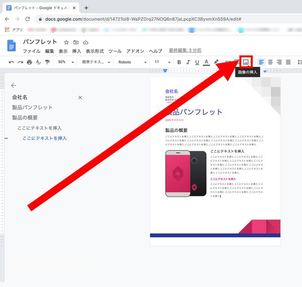Click the browser back button
This screenshot has height=287, width=302.
(7, 19)
